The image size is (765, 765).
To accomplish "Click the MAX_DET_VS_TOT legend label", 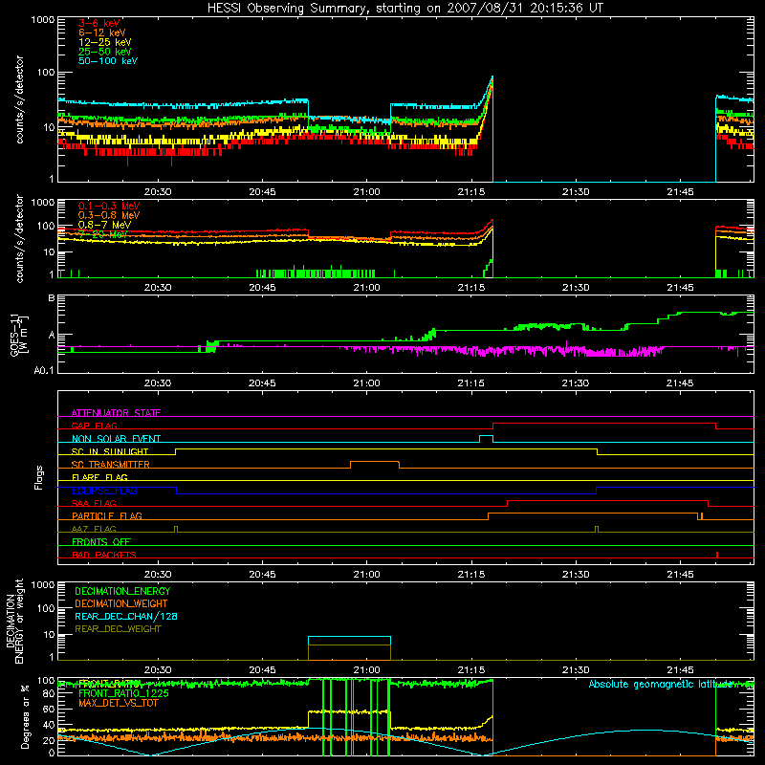I will point(118,703).
